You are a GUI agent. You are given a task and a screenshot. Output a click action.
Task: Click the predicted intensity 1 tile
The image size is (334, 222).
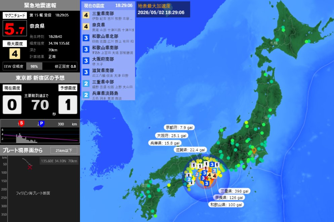[68, 104]
